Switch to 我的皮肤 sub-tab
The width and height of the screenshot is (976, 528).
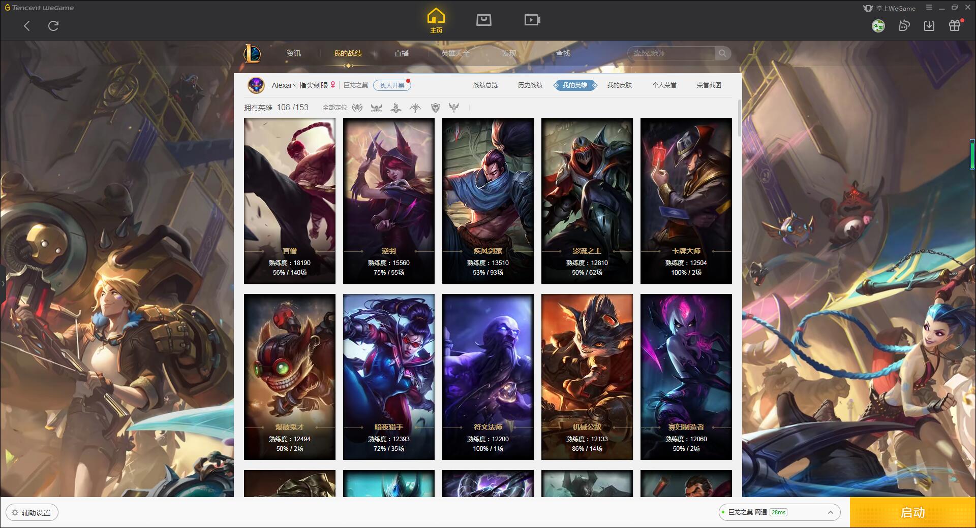620,85
